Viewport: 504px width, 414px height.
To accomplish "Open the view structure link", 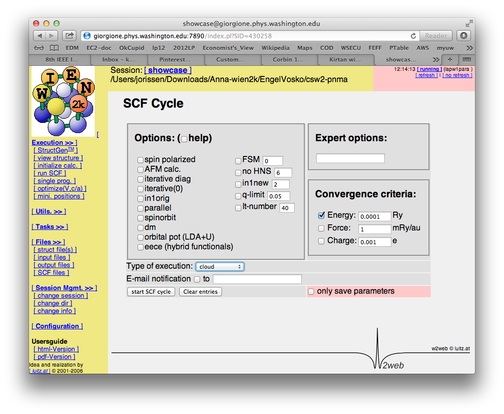I will pyautogui.click(x=58, y=158).
